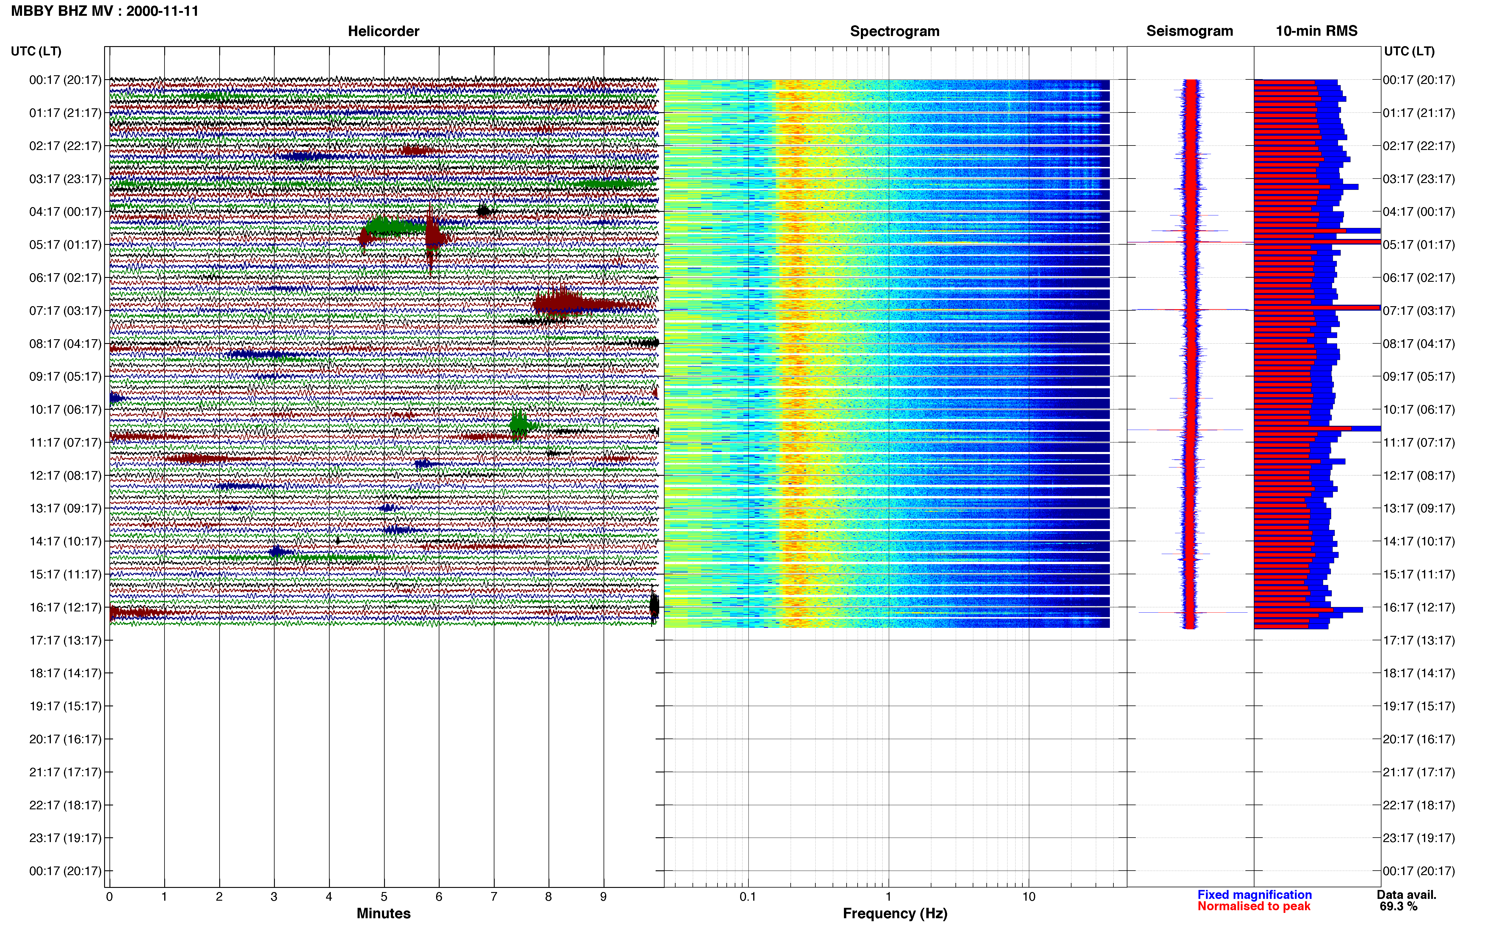The height and width of the screenshot is (934, 1493).
Task: Click the right '05:17 (01:17)' time label
Action: 1419,245
